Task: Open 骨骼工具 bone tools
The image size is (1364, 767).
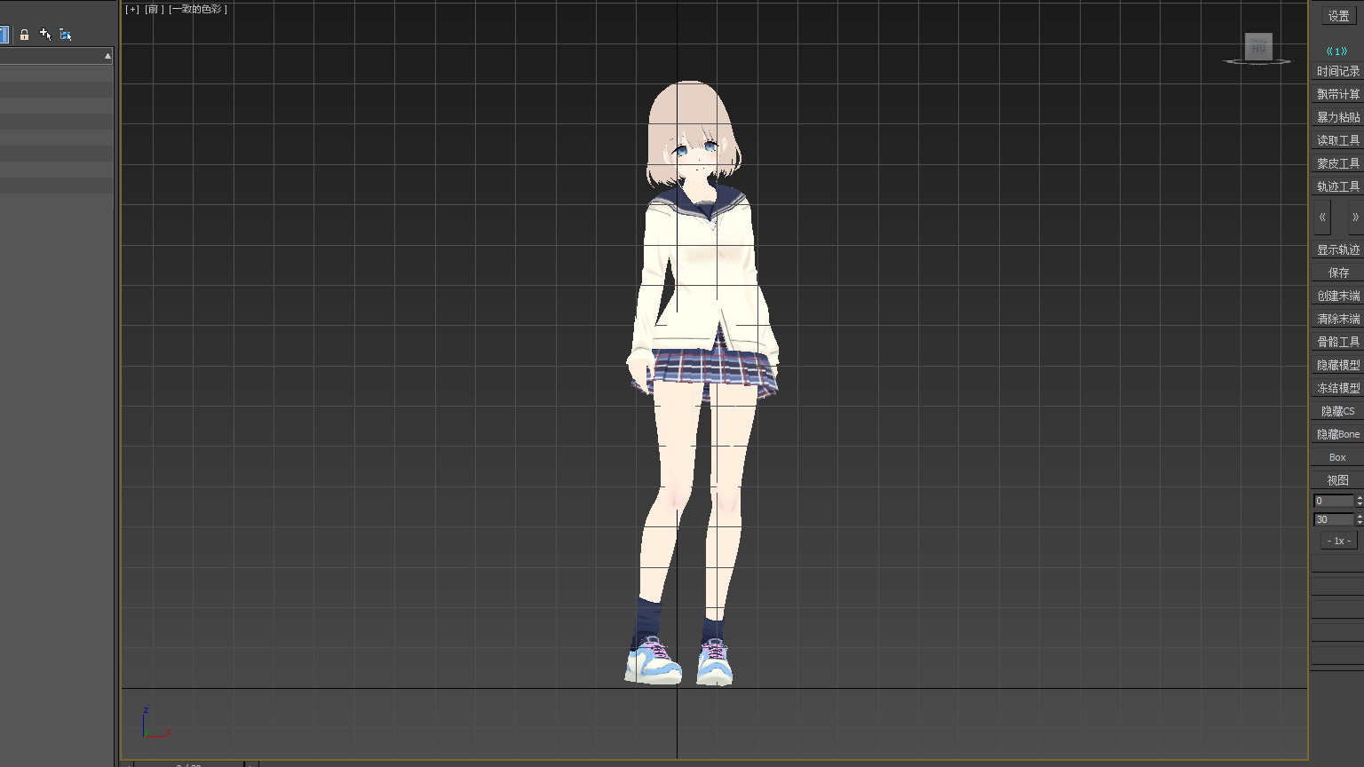Action: 1337,342
